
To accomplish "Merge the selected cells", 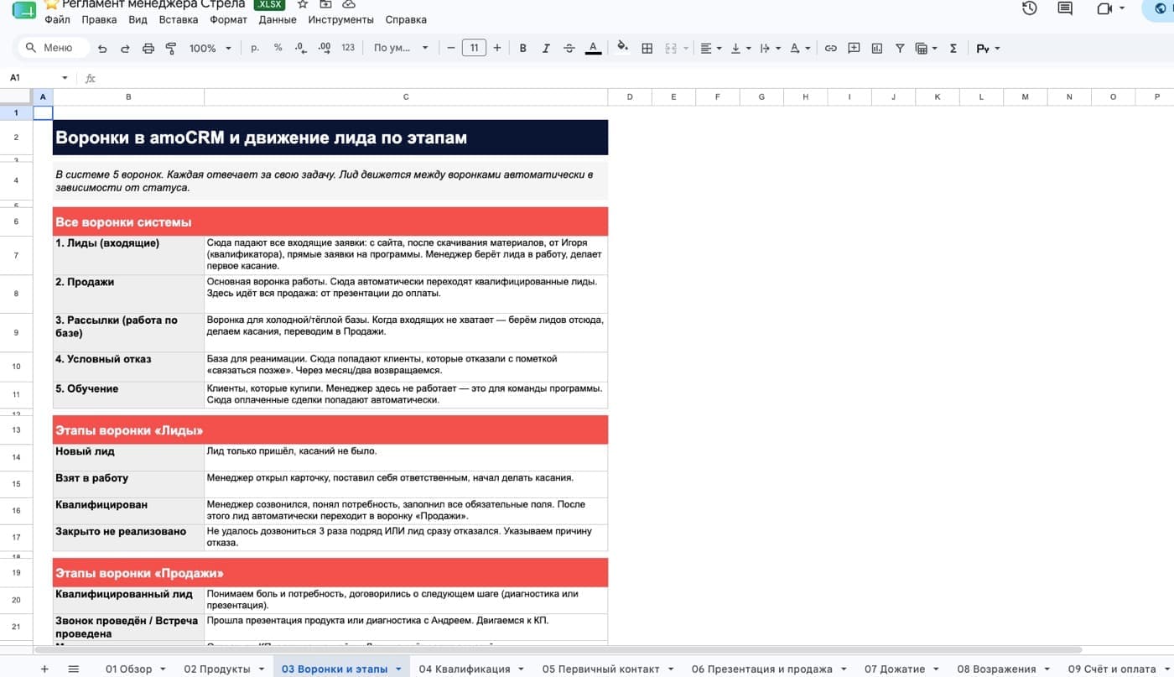I will coord(670,49).
